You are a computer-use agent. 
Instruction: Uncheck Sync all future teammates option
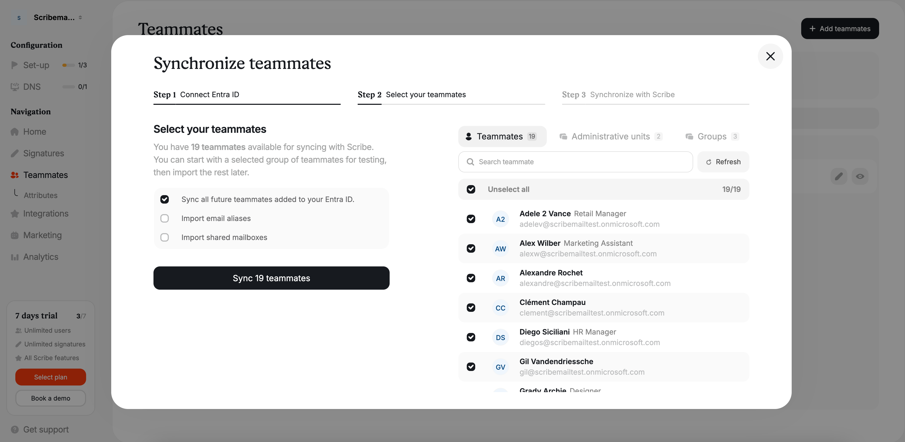pyautogui.click(x=164, y=199)
